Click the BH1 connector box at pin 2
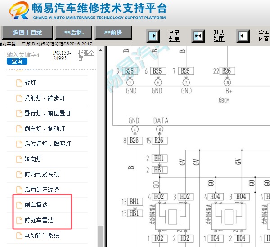 [x=160, y=159]
